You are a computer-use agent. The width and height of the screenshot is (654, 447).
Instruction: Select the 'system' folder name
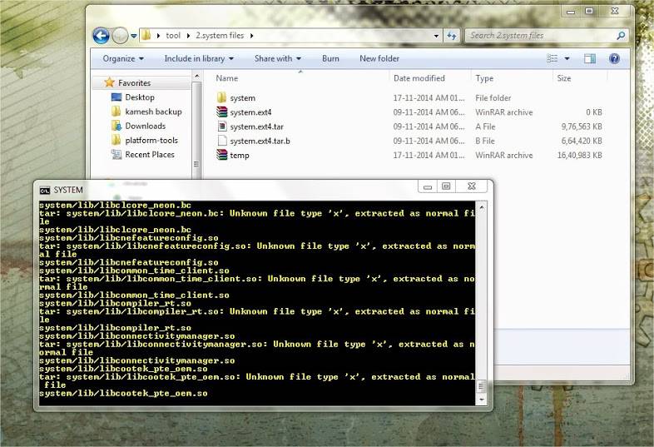coord(242,98)
